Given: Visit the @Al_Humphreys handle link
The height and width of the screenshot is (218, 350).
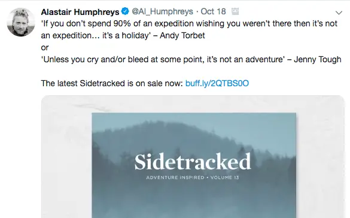Looking at the screenshot, I should tap(163, 11).
